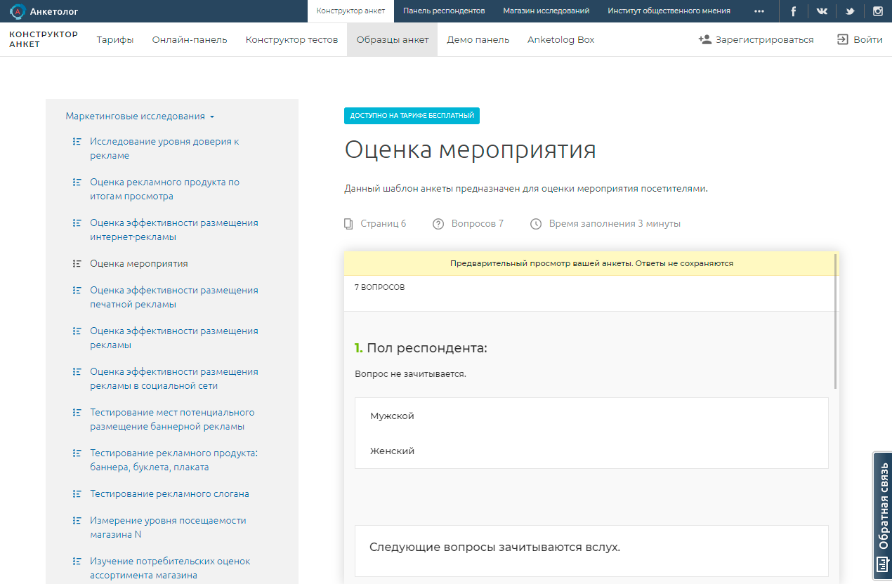
Task: Click the login arrow icon beside "Войти"
Action: [x=841, y=39]
